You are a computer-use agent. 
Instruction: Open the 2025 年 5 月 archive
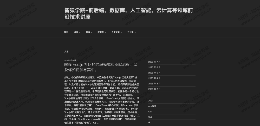click(x=154, y=73)
